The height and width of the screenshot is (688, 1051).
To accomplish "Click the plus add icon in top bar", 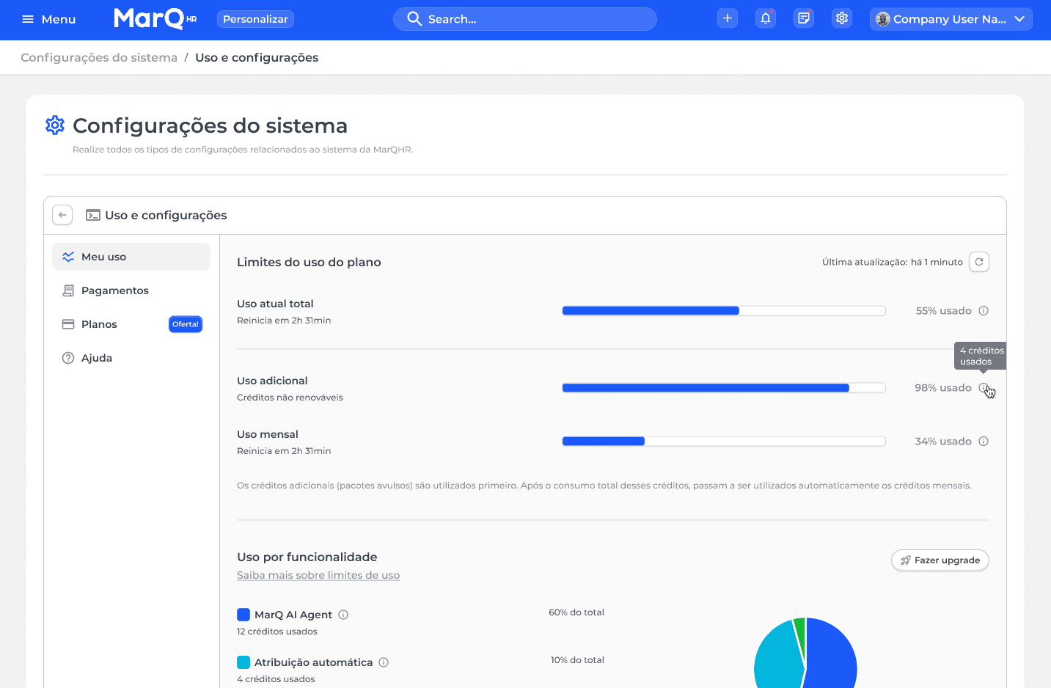I will tap(727, 19).
